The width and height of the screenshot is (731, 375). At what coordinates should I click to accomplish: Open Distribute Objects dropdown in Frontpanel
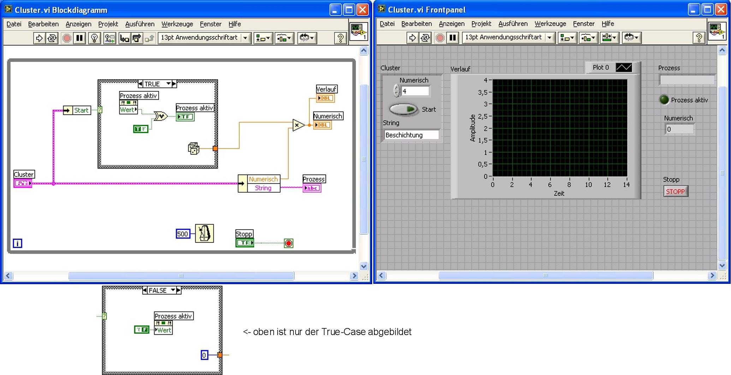tap(588, 38)
